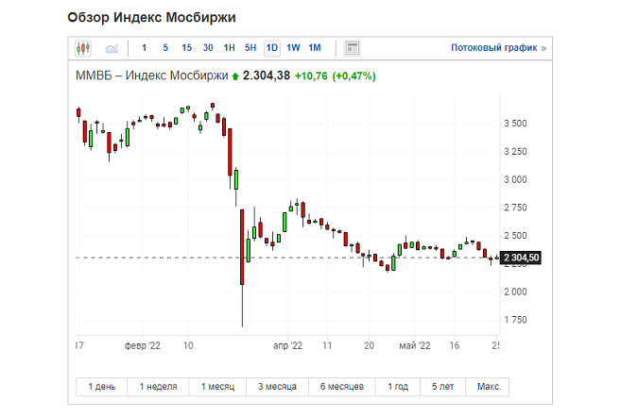Choose the 1 год range

[x=398, y=387]
